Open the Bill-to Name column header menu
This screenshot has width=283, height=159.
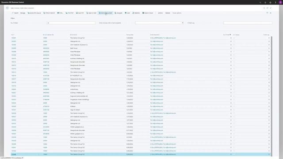[73, 35]
